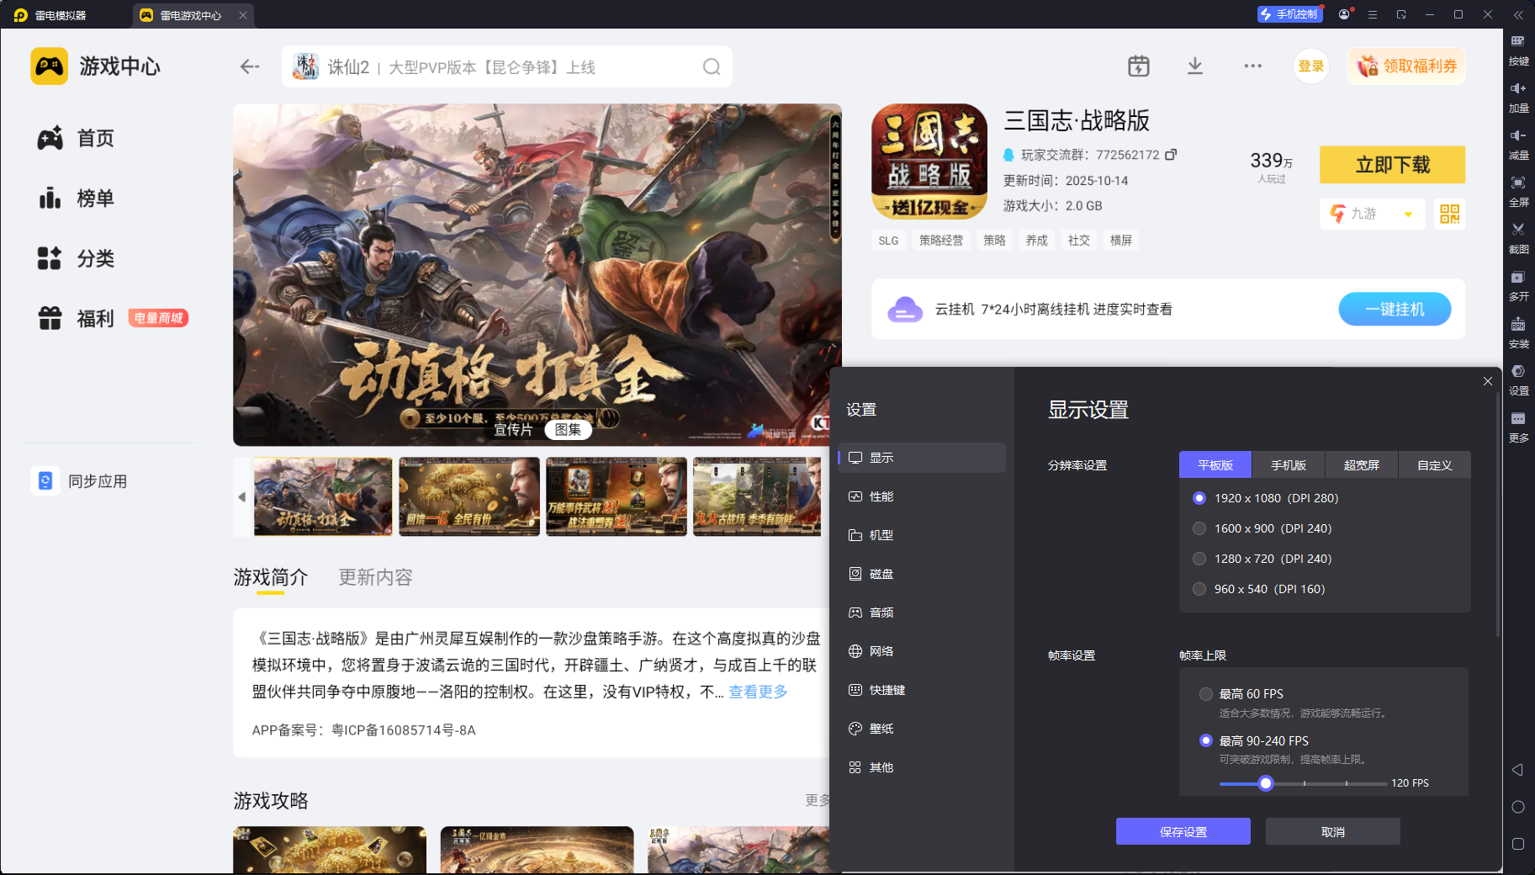Open 壁纸 settings section
This screenshot has height=875, width=1535.
click(x=922, y=729)
